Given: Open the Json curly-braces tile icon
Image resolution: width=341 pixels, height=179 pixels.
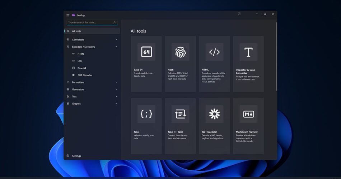Looking at the screenshot, I should (x=146, y=114).
